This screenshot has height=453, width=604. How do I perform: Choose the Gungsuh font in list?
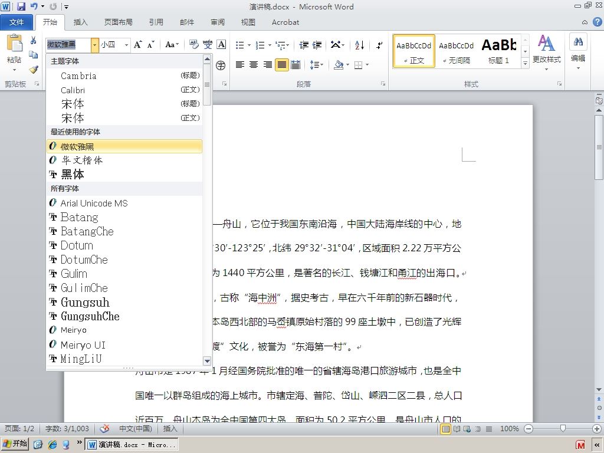124,302
